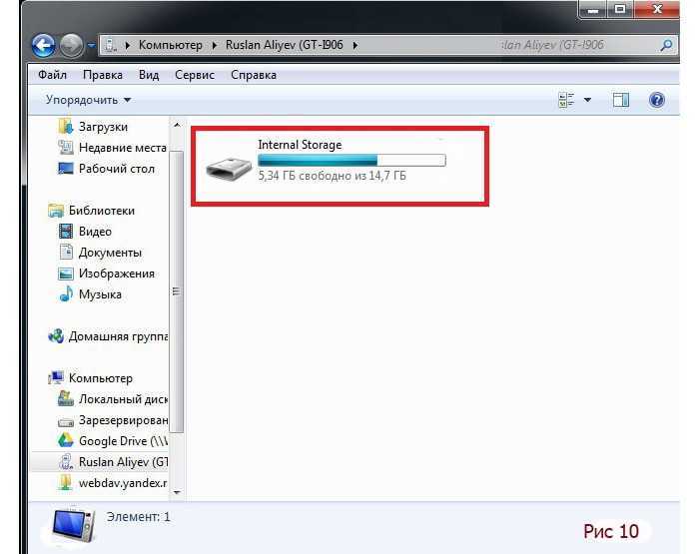This screenshot has height=554, width=699.
Task: Select the Зарезервирован drive entry
Action: pos(124,420)
